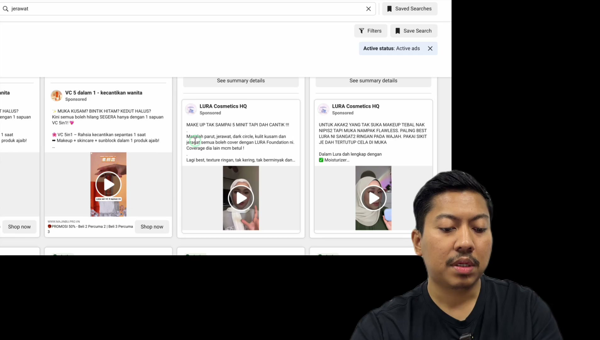
Task: Open the WWW.MAJINBU.PRO.VN link
Action: click(64, 222)
